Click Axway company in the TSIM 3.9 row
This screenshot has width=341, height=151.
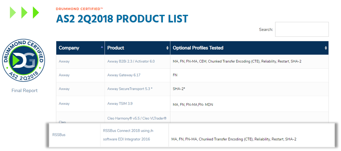point(64,104)
